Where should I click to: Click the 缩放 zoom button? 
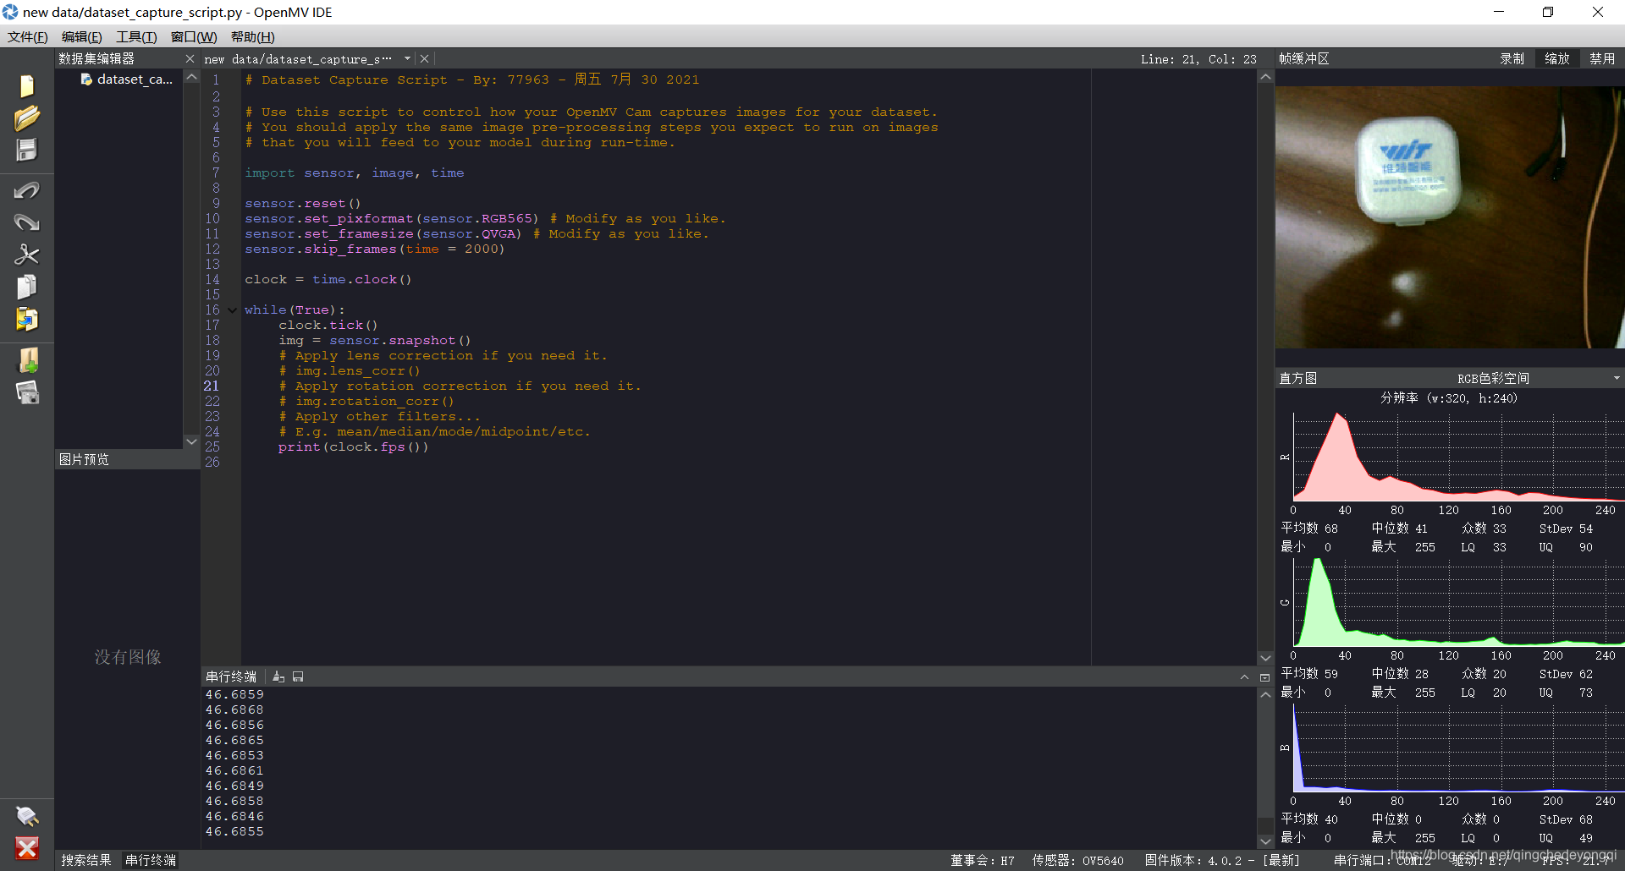[1556, 58]
